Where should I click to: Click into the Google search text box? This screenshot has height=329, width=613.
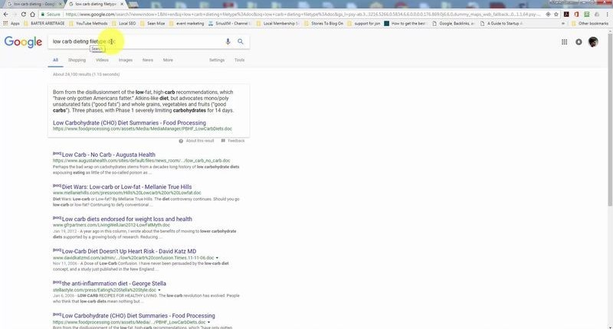pos(130,42)
